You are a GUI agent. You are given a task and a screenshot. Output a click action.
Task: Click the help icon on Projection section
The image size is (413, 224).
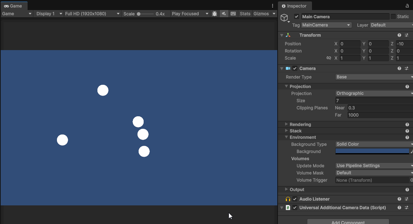pyautogui.click(x=407, y=87)
